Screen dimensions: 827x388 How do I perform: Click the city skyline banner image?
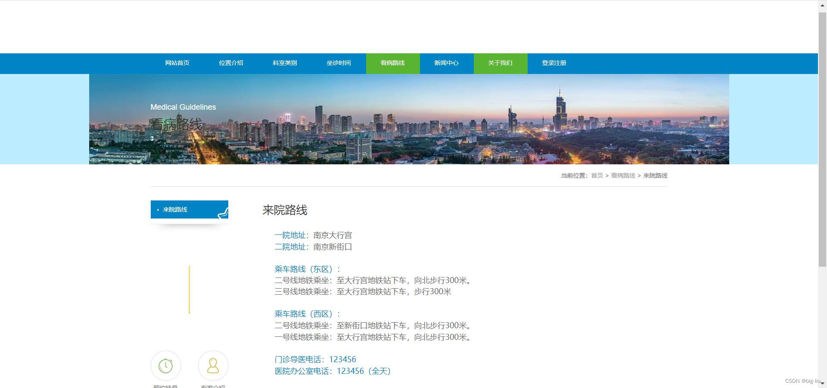click(409, 119)
